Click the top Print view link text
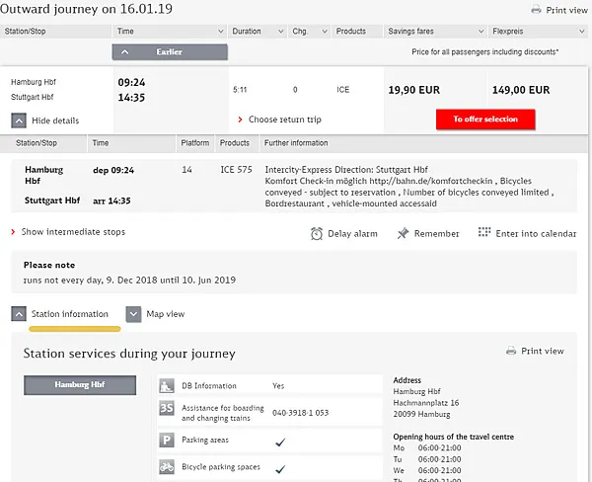This screenshot has width=592, height=482. 566,10
